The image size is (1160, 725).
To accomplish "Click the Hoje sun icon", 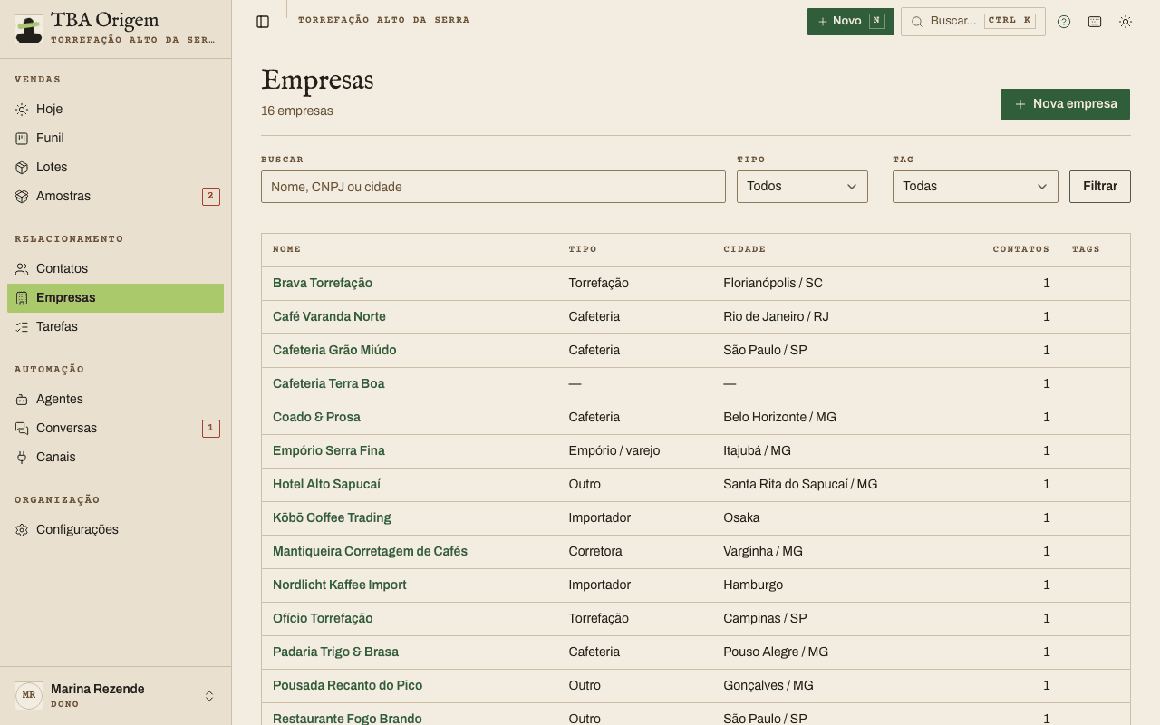I will point(22,109).
